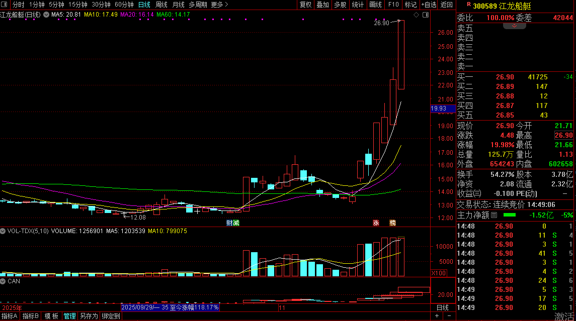The height and width of the screenshot is (321, 576).
Task: Select the 日线 daily chart tab
Action: (x=144, y=5)
